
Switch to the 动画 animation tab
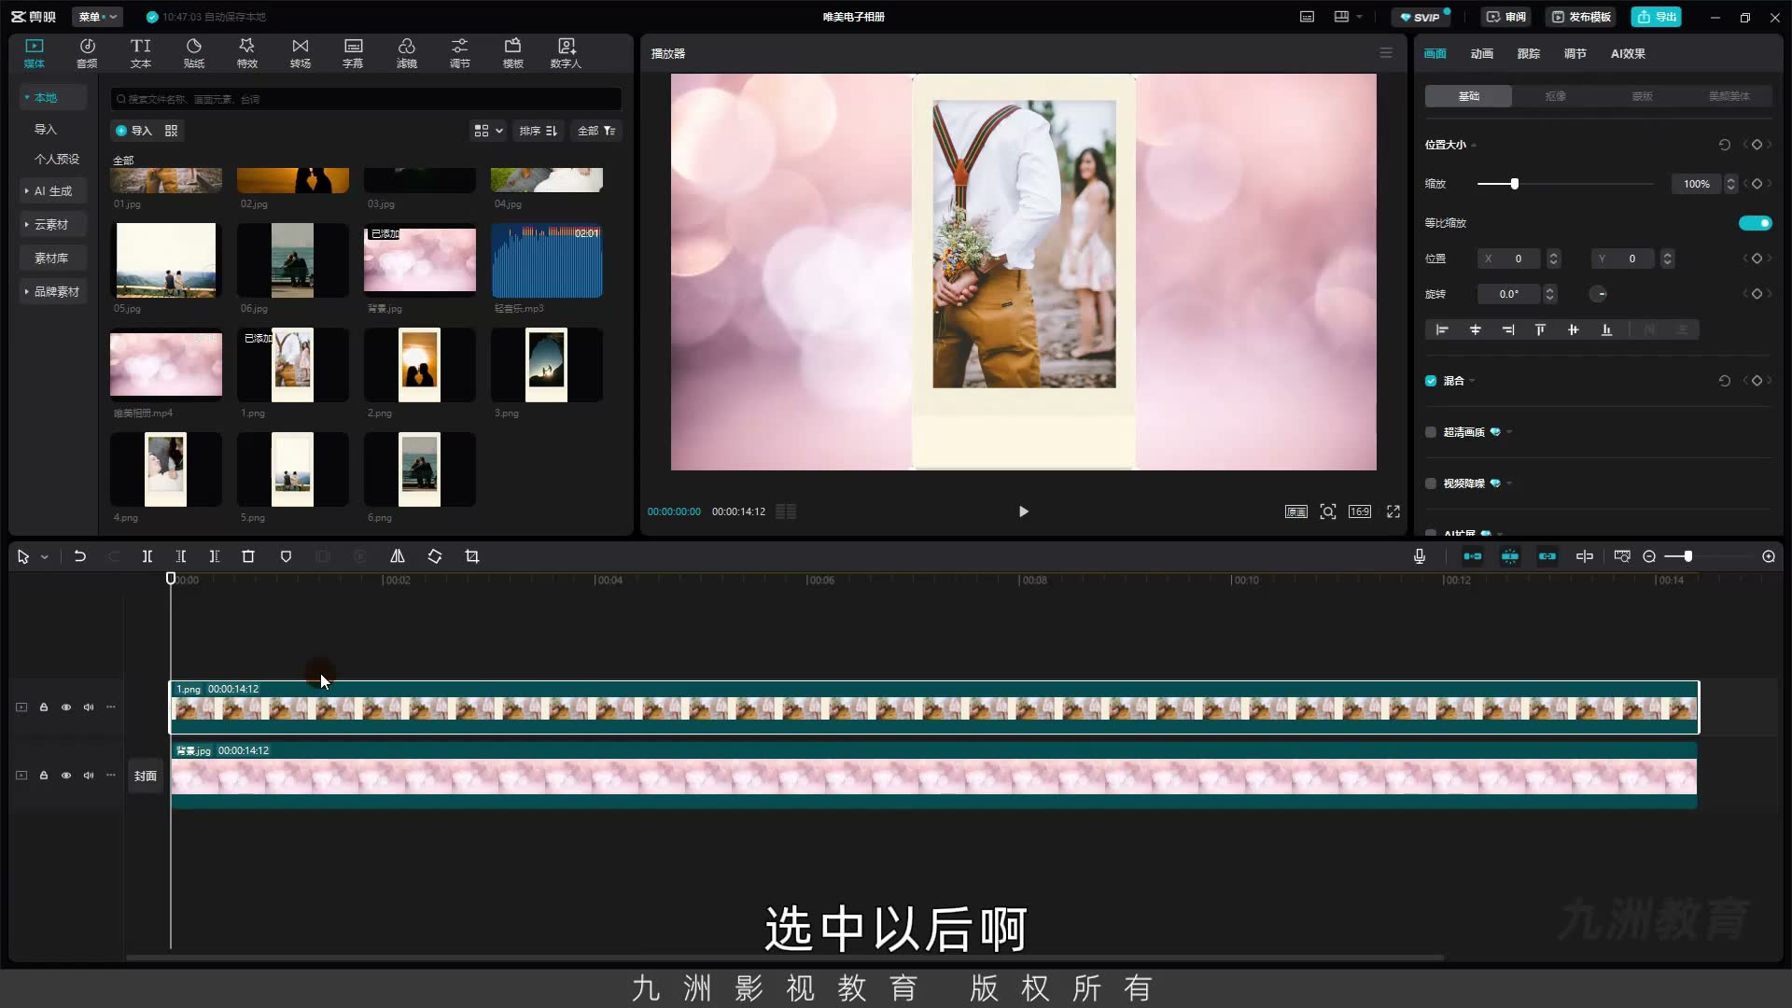click(1482, 54)
